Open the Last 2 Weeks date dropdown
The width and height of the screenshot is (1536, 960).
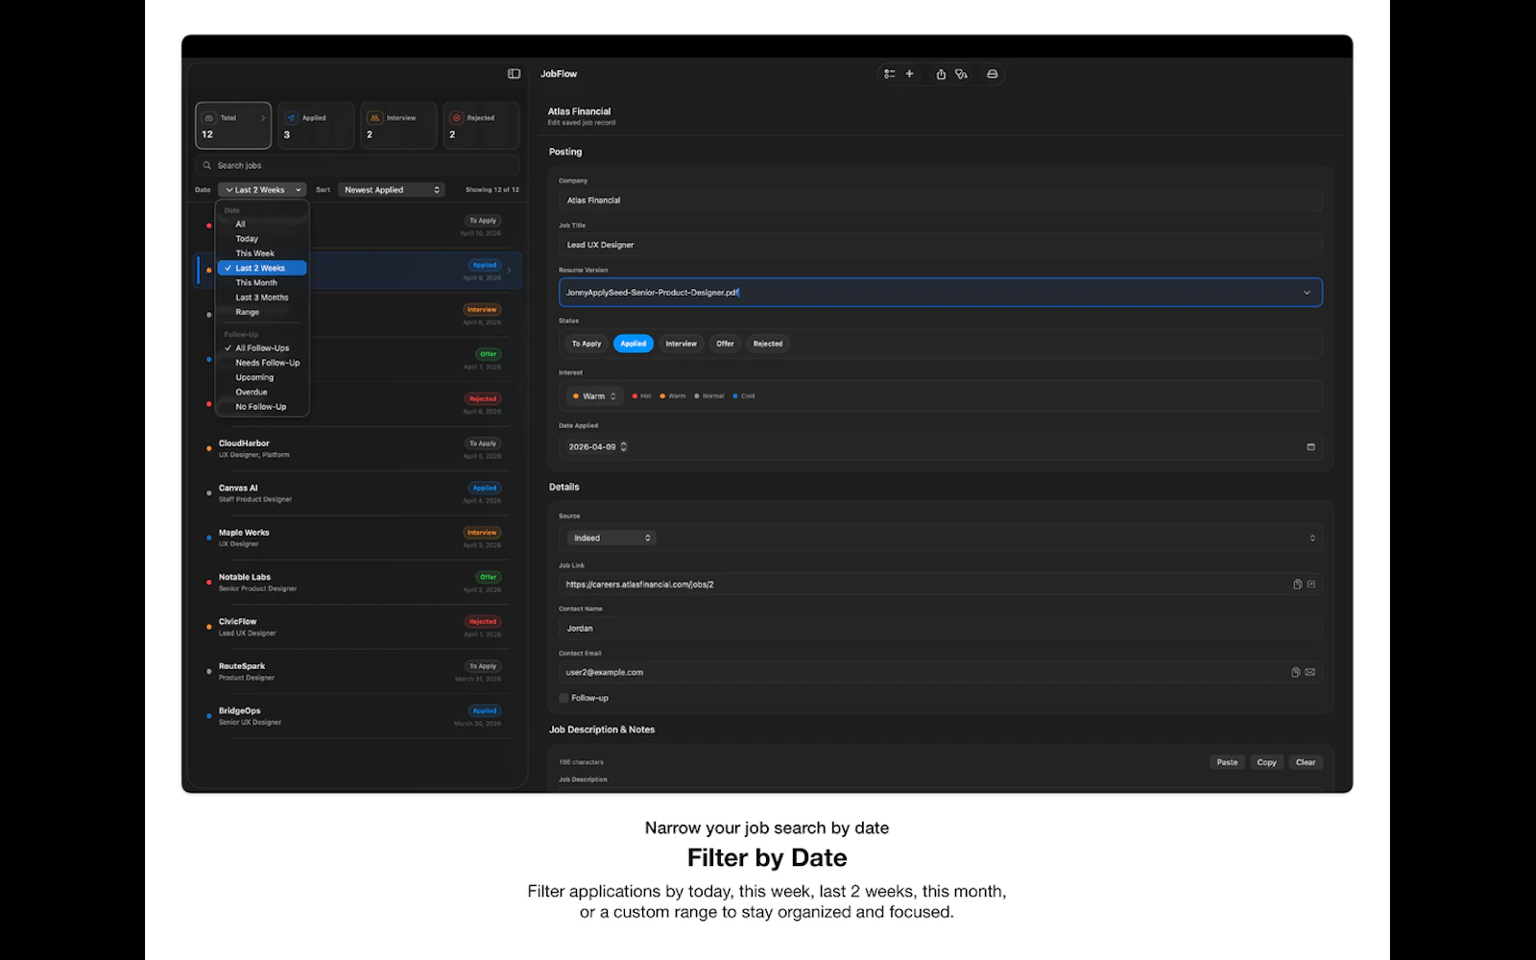pyautogui.click(x=262, y=190)
